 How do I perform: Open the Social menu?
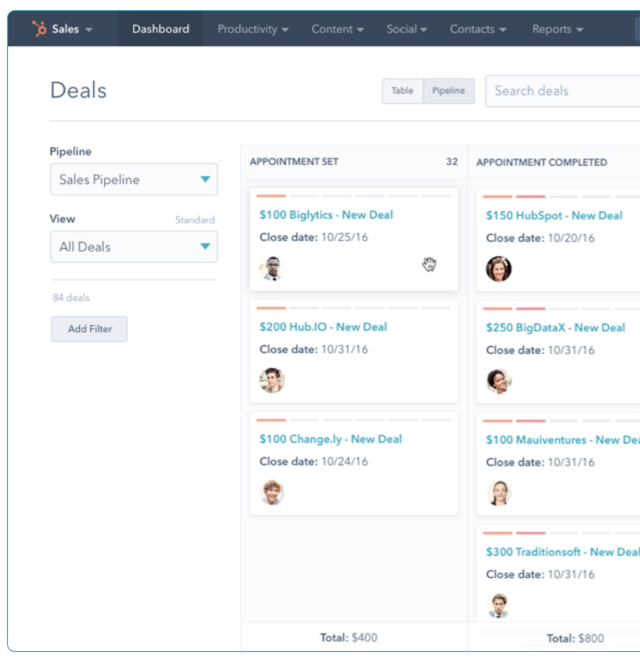406,29
